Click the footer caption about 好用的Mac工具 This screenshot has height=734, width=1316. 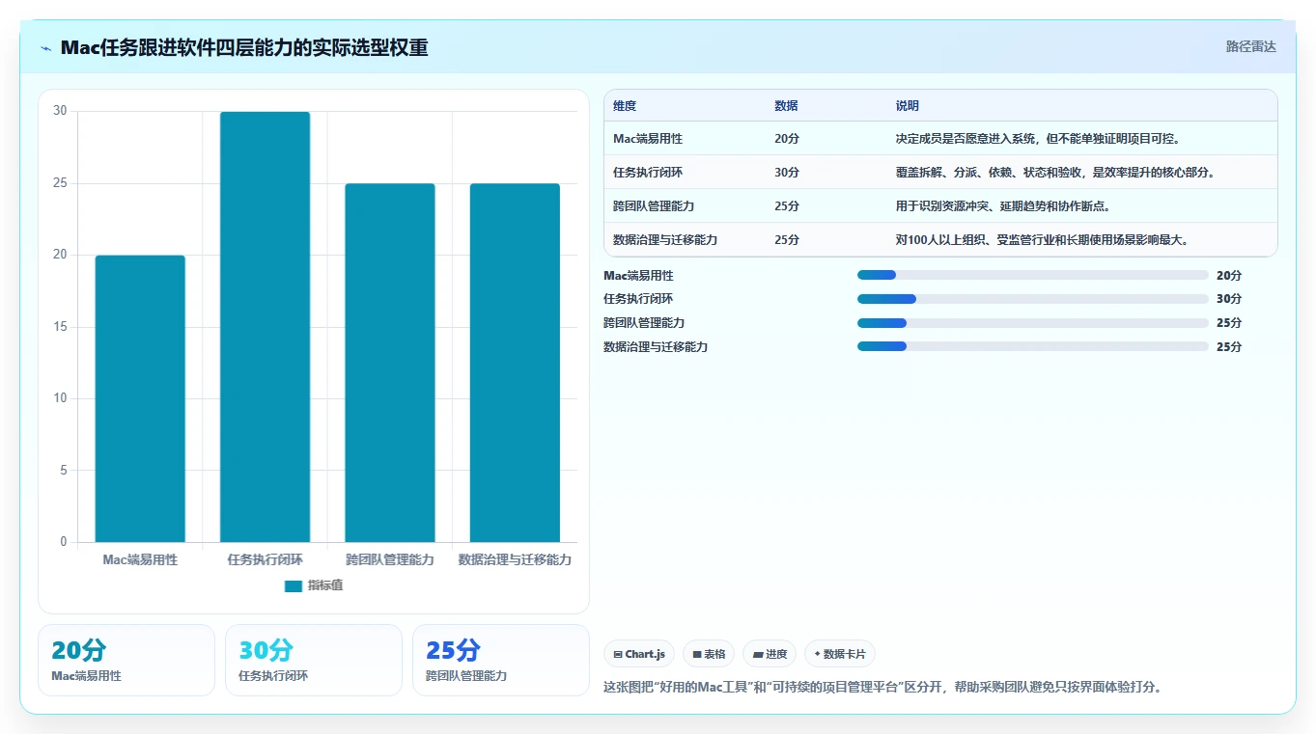(882, 688)
